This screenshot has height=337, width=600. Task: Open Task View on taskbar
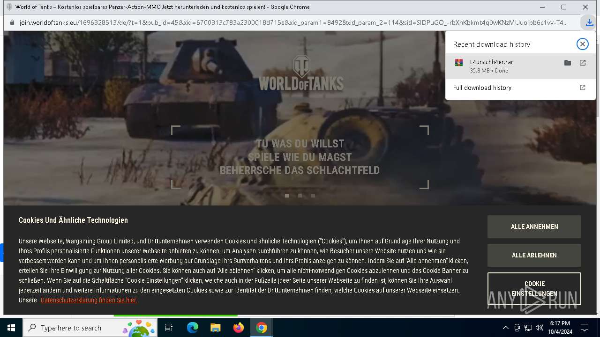pos(169,328)
